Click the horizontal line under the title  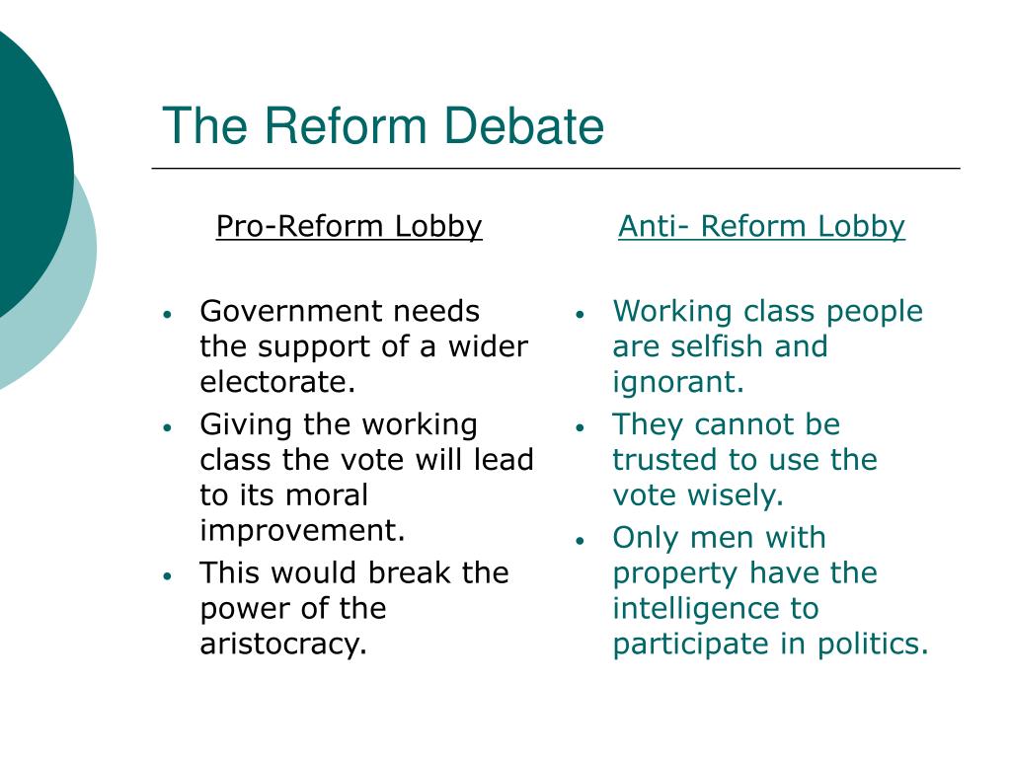point(556,168)
